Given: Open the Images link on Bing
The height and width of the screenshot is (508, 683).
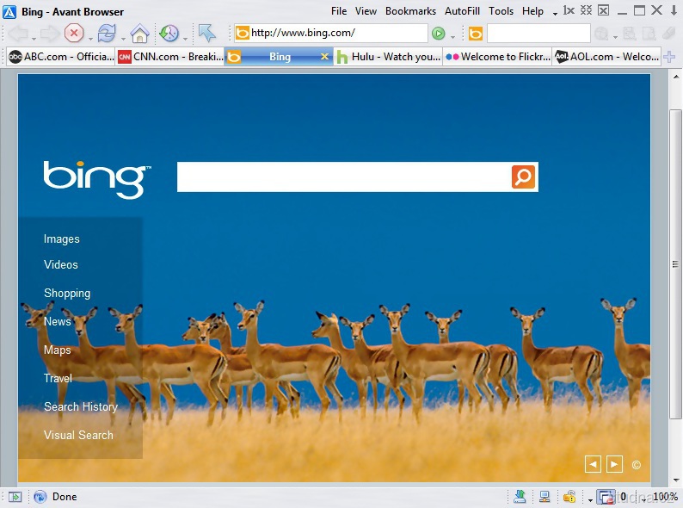Looking at the screenshot, I should pyautogui.click(x=61, y=239).
